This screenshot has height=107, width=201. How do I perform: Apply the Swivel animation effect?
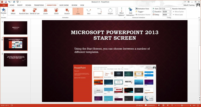point(56,11)
